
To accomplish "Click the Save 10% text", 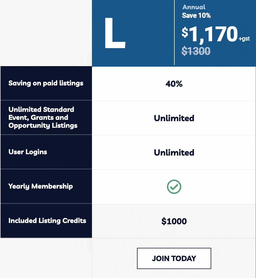I will tap(196, 16).
